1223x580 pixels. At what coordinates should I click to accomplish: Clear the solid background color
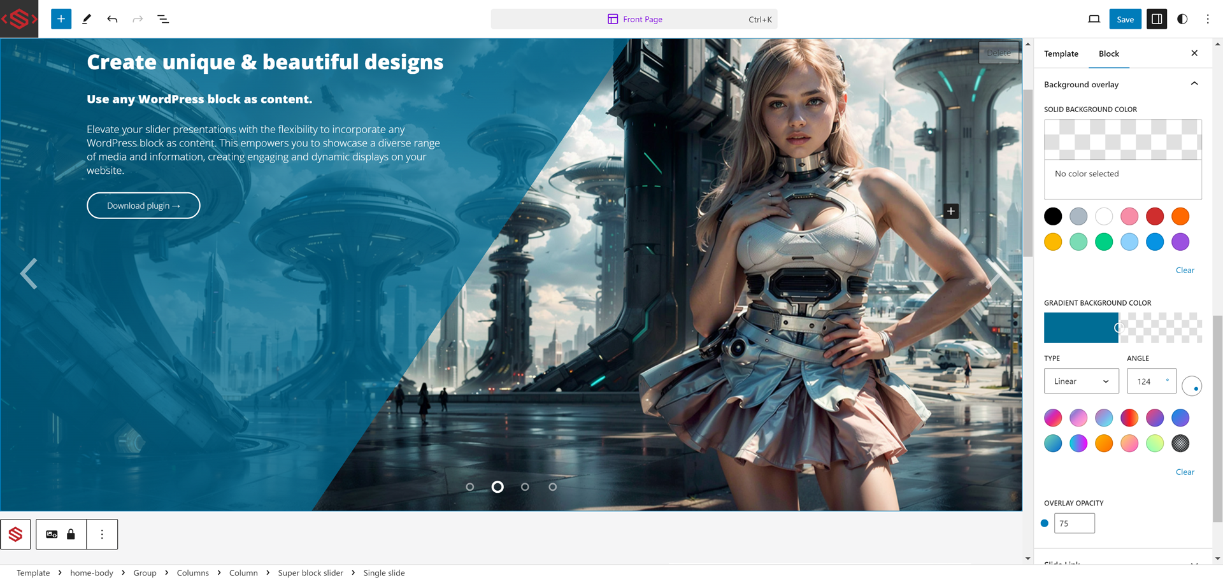coord(1185,270)
